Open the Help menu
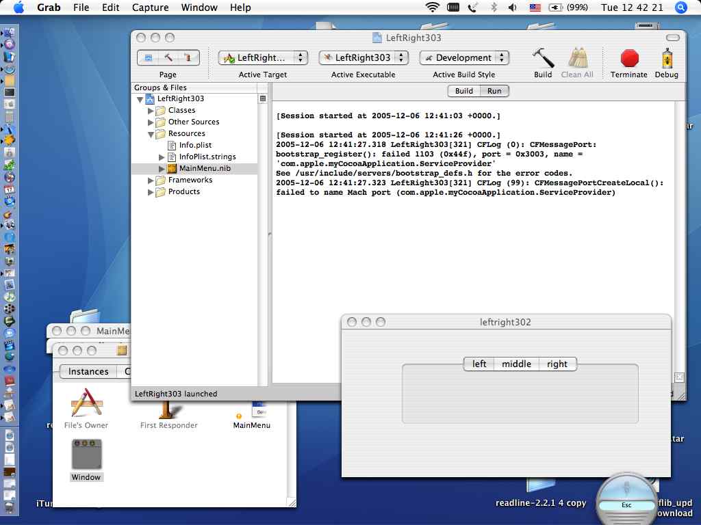This screenshot has height=525, width=701. [240, 8]
